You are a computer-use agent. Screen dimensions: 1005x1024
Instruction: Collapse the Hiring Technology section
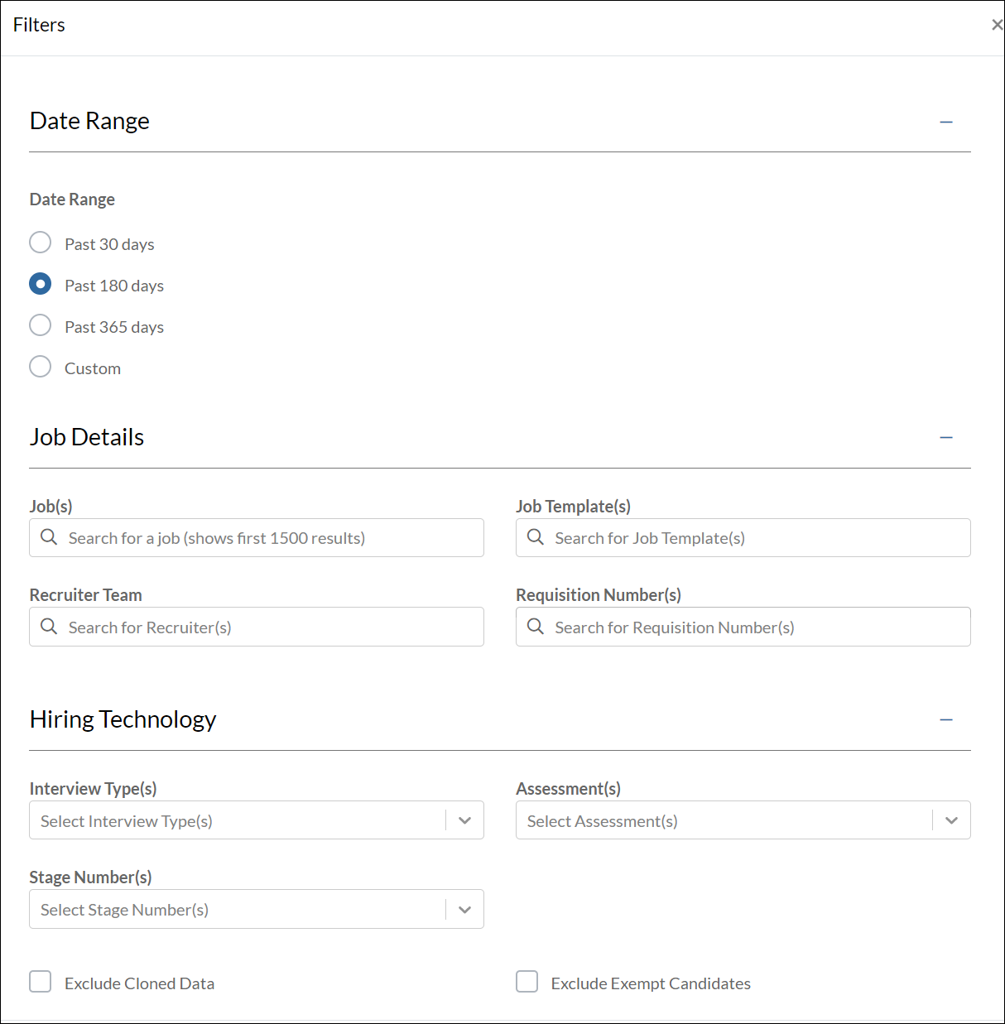tap(946, 720)
